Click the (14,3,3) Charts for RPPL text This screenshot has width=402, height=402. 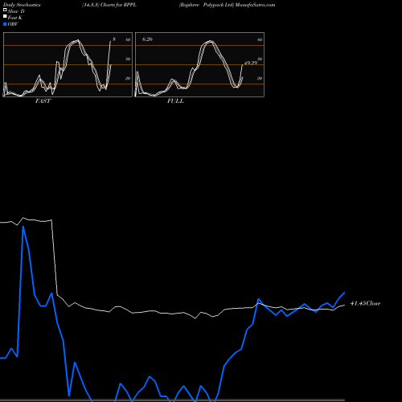[109, 5]
